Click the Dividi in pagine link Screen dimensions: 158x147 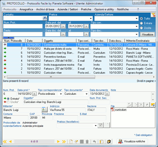pos(146,81)
